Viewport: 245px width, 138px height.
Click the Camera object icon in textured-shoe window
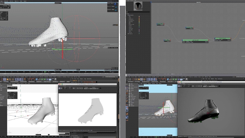(x=184, y=79)
